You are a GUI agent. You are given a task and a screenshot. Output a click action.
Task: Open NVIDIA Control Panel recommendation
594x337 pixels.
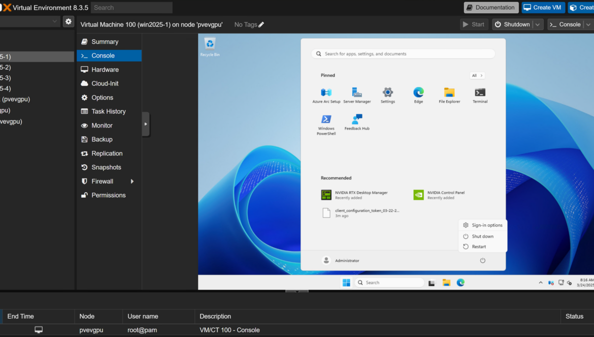[440, 195]
